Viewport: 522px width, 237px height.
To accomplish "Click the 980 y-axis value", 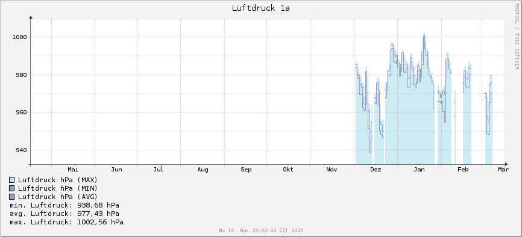I will coord(21,75).
